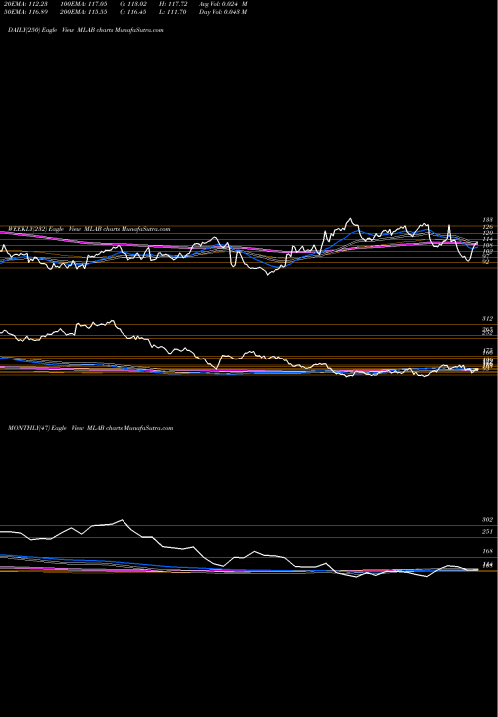Screen dimensions: 498x717
Task: Click the 312 price level label
Action: [487, 319]
